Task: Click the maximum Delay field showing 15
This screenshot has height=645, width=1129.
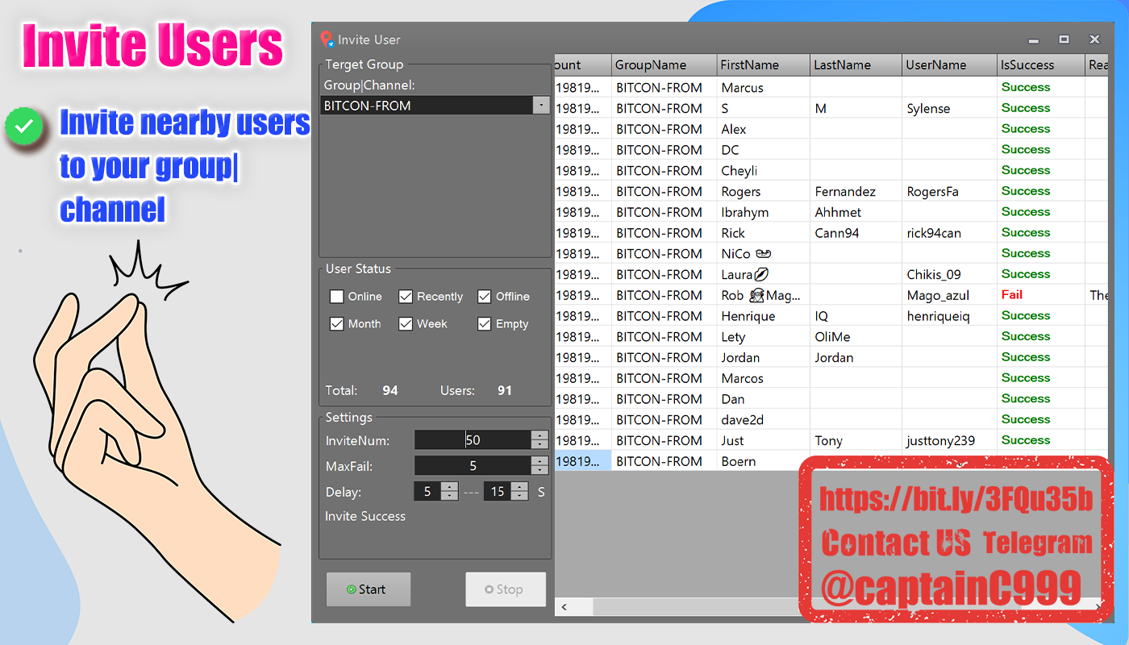Action: click(497, 492)
